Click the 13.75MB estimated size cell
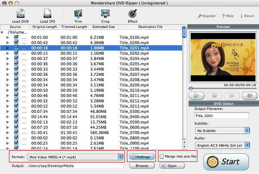 pyautogui.click(x=98, y=122)
